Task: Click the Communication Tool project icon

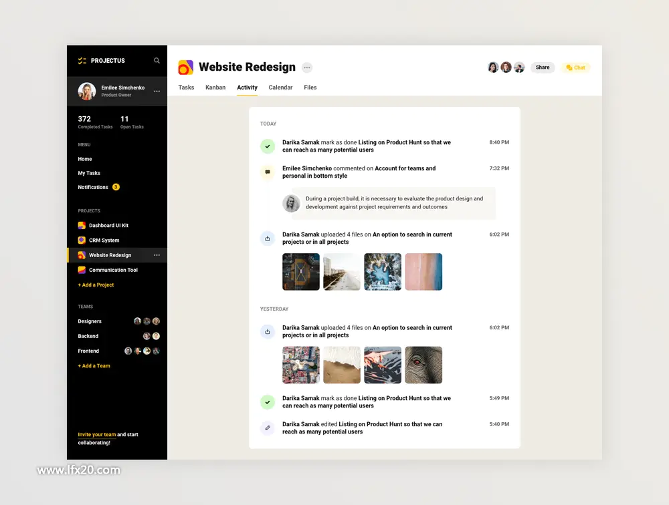Action: pyautogui.click(x=82, y=270)
